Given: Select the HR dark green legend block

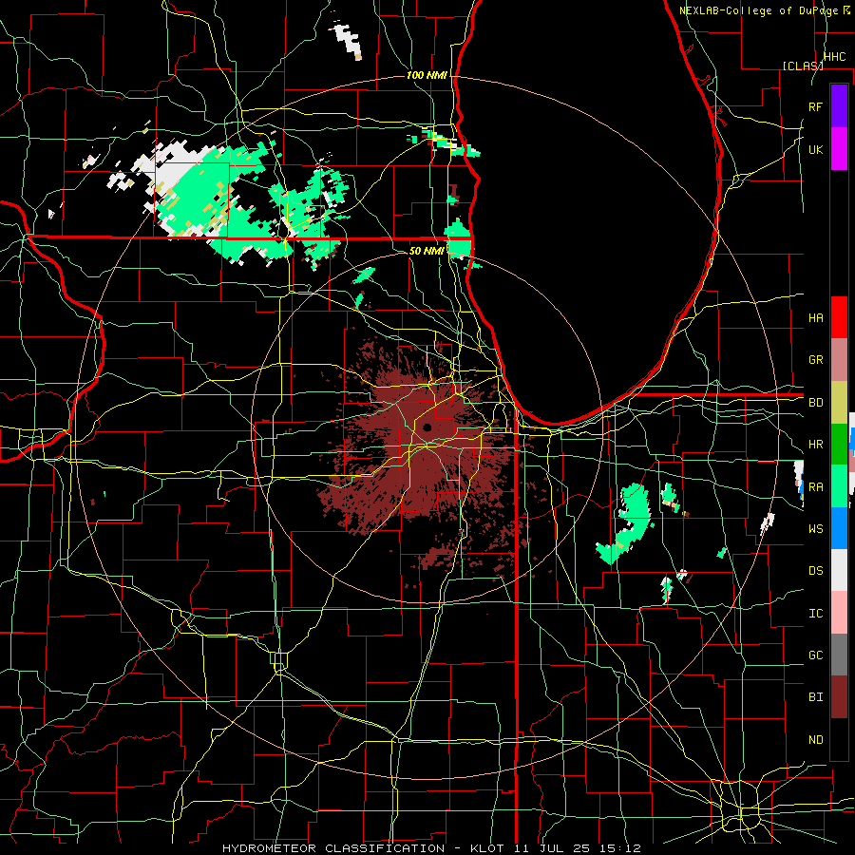Looking at the screenshot, I should pos(839,444).
